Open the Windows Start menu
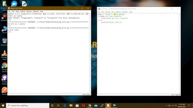This screenshot has height=108, width=193. coord(3,105)
